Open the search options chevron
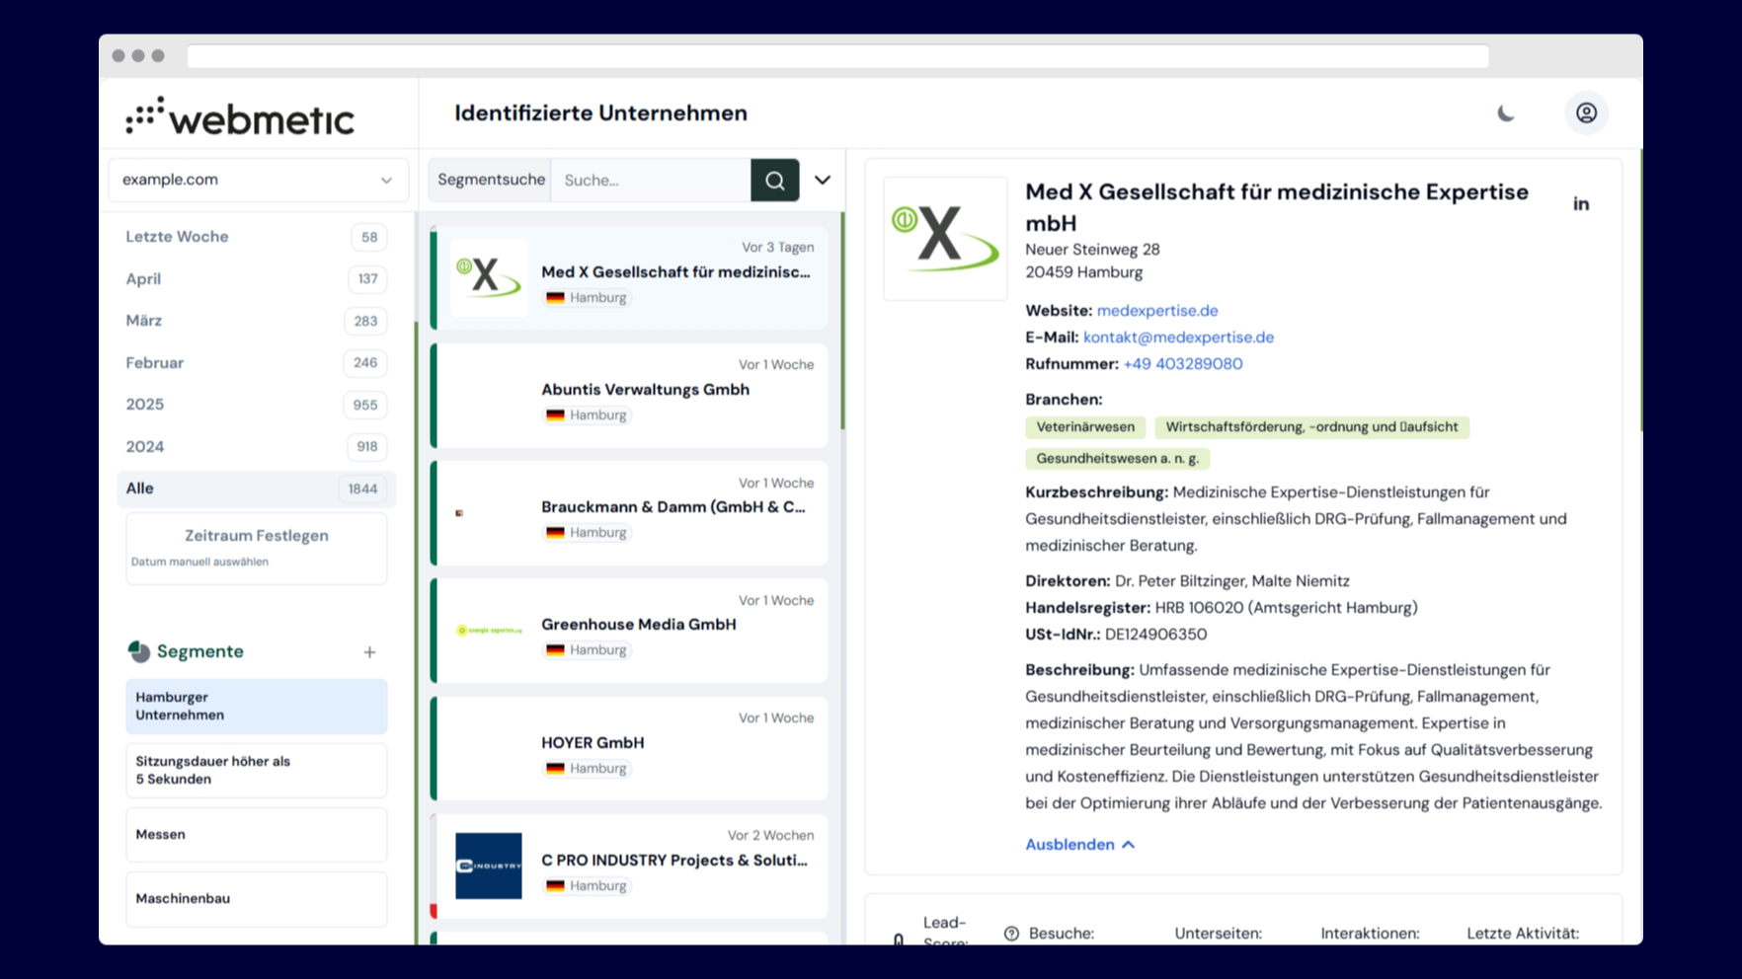The width and height of the screenshot is (1742, 979). pos(823,180)
